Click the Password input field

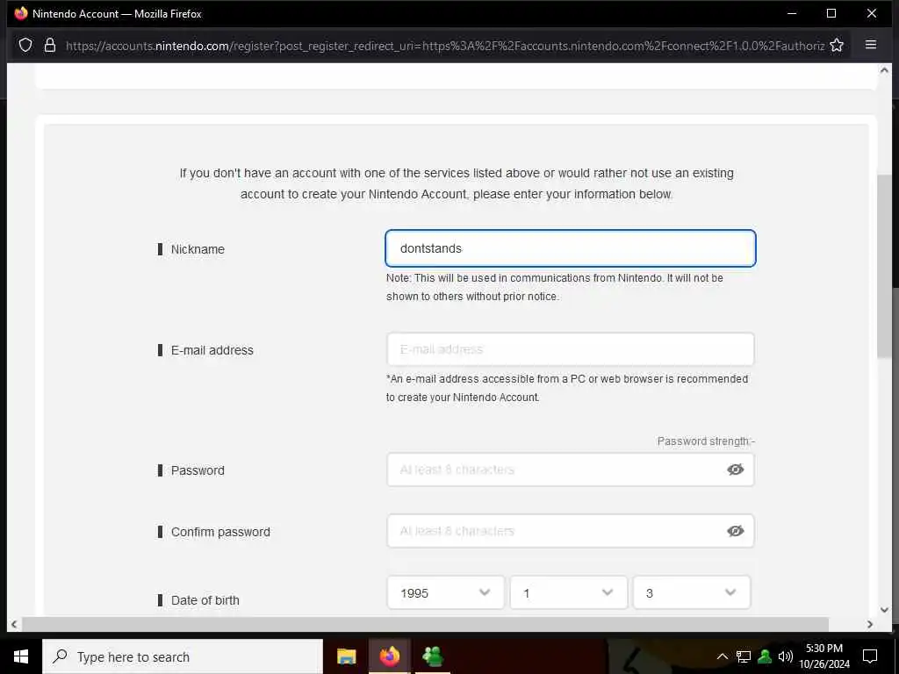click(x=571, y=470)
